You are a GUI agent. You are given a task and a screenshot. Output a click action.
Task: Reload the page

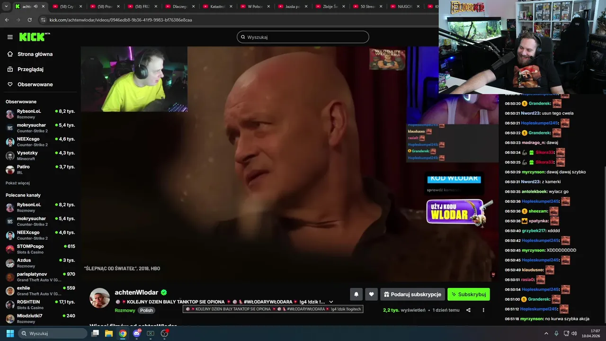[30, 20]
